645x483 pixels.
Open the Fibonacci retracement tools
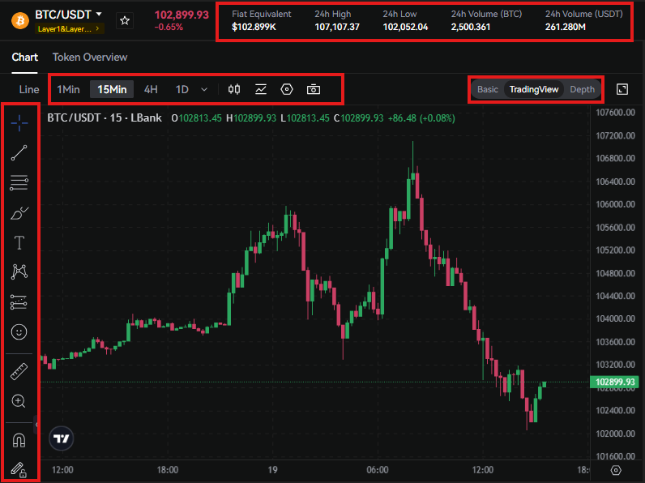[x=19, y=182]
